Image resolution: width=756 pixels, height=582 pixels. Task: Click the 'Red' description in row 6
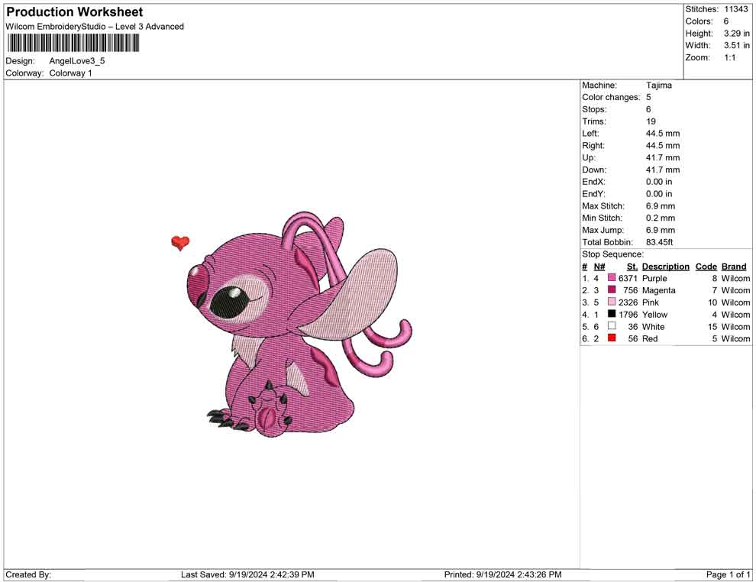[650, 338]
